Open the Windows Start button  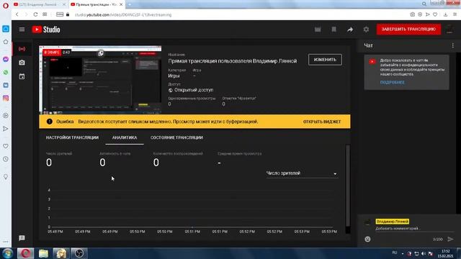pos(7,253)
